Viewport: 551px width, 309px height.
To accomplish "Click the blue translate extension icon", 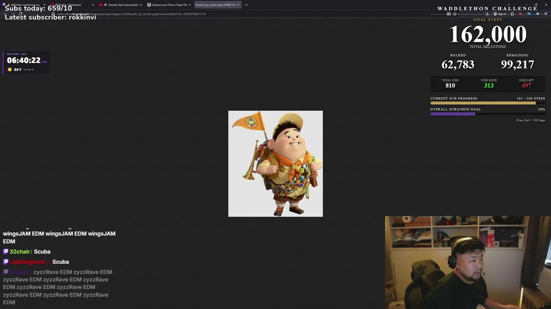I will [x=529, y=14].
